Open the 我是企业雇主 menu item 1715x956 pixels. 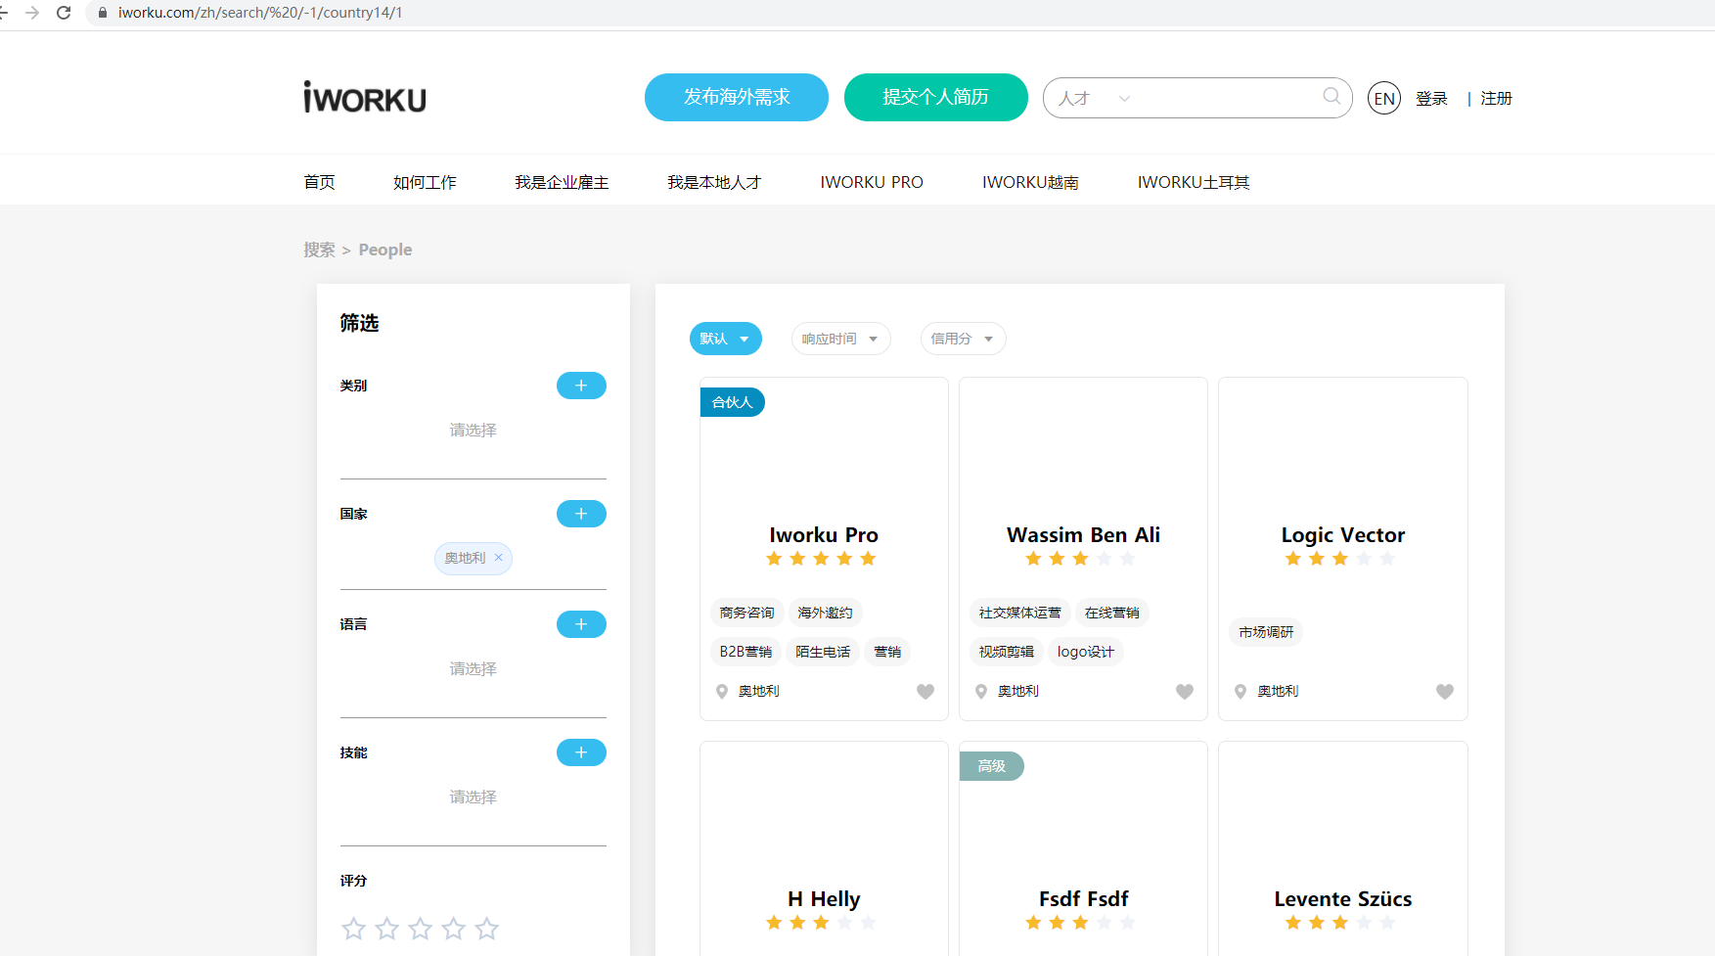pos(562,182)
